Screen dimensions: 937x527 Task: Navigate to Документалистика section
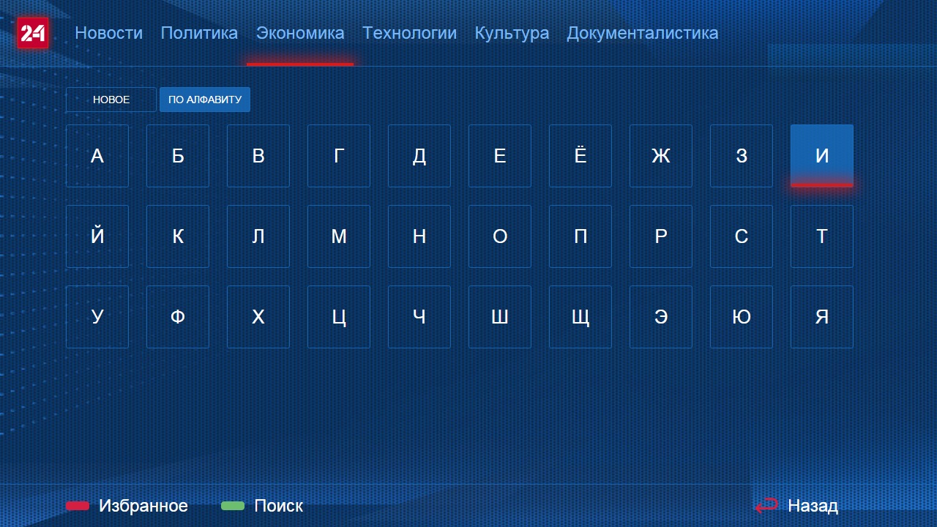coord(642,33)
